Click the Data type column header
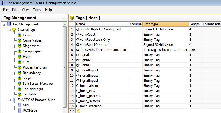Viewport: 221px width, 113px height. [166, 24]
